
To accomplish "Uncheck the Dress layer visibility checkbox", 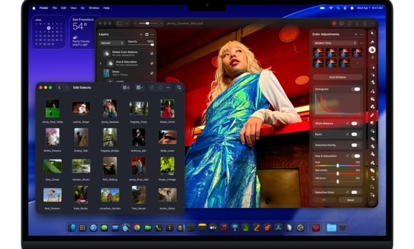I will pyautogui.click(x=152, y=73).
